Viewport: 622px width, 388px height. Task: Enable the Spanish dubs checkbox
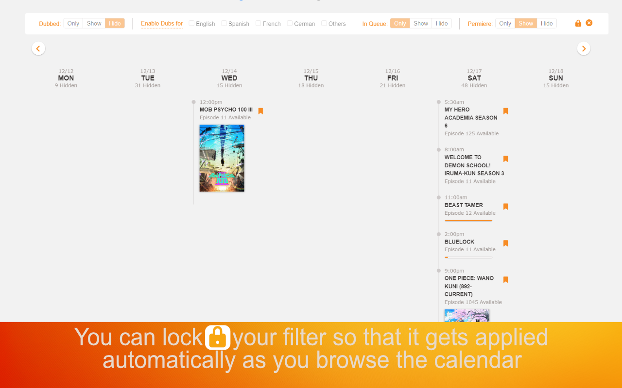224,23
